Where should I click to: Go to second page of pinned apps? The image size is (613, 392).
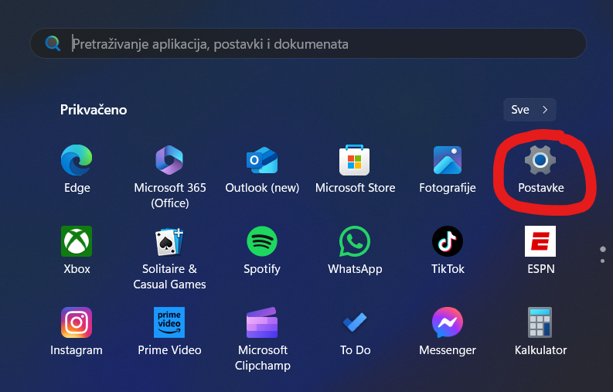(x=602, y=261)
